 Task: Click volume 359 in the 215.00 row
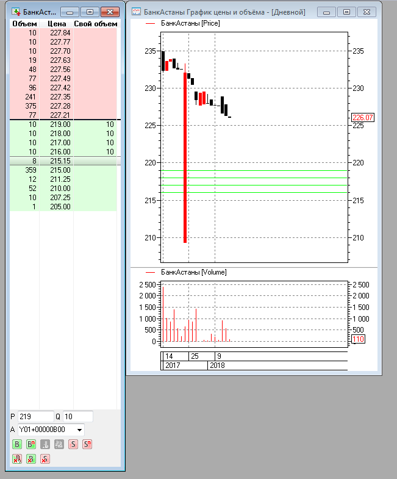click(x=30, y=170)
